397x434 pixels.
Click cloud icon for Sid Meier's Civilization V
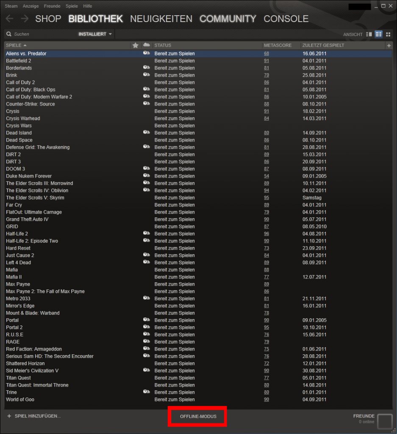tap(146, 370)
